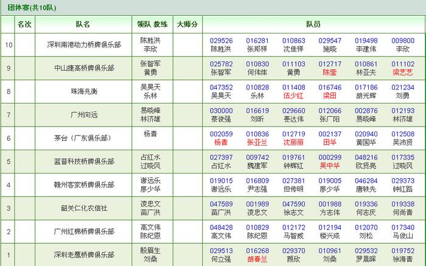
Task: Click the 领队 教练 column header
Action: pyautogui.click(x=152, y=24)
